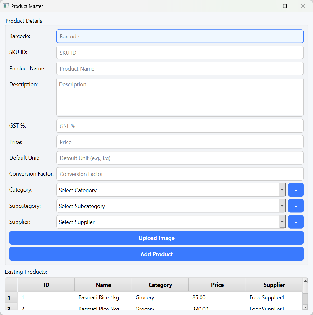Click into the SKU ID field

180,52
